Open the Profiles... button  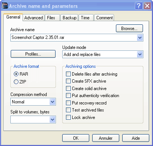pyautogui.click(x=33, y=54)
